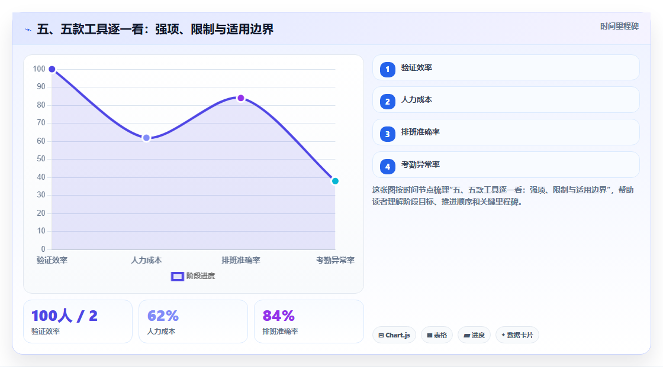Click the number 2 badge for 人力成本
Viewport: 663px width, 367px height.
tap(387, 102)
